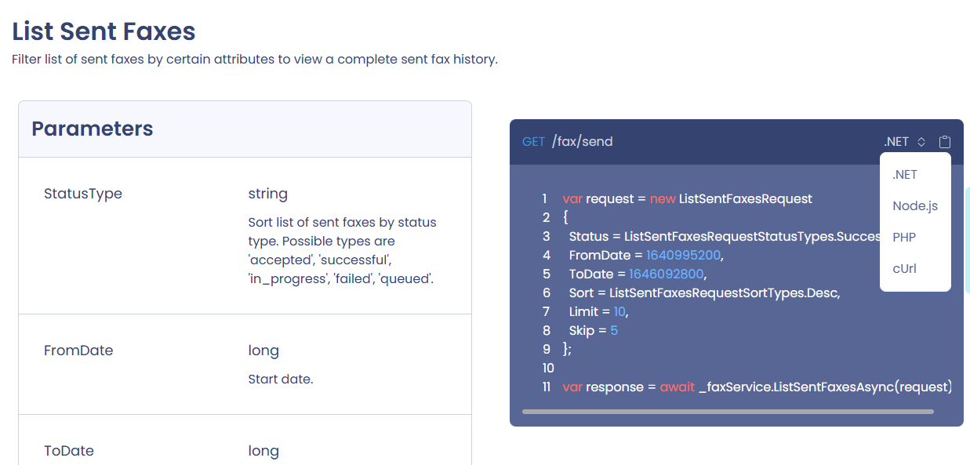The image size is (970, 465).
Task: Click the List Sent Faxes heading
Action: 104,31
